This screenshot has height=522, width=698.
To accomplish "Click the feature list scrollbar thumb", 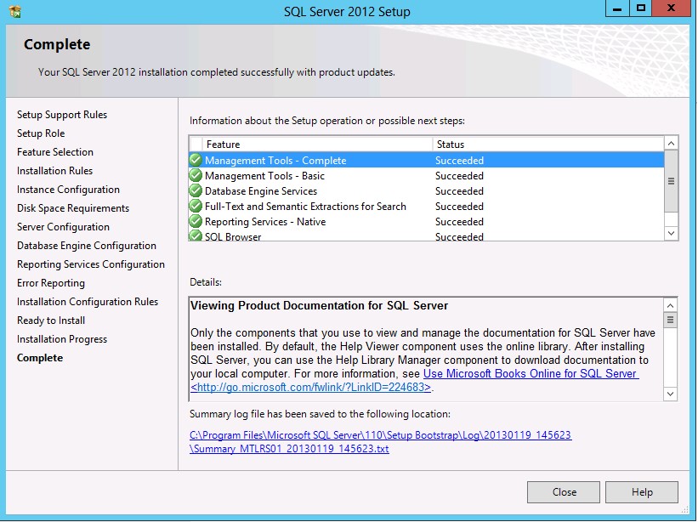I will pyautogui.click(x=672, y=181).
